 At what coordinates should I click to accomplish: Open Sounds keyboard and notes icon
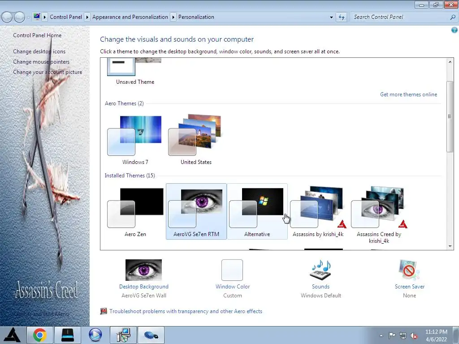pos(321,270)
